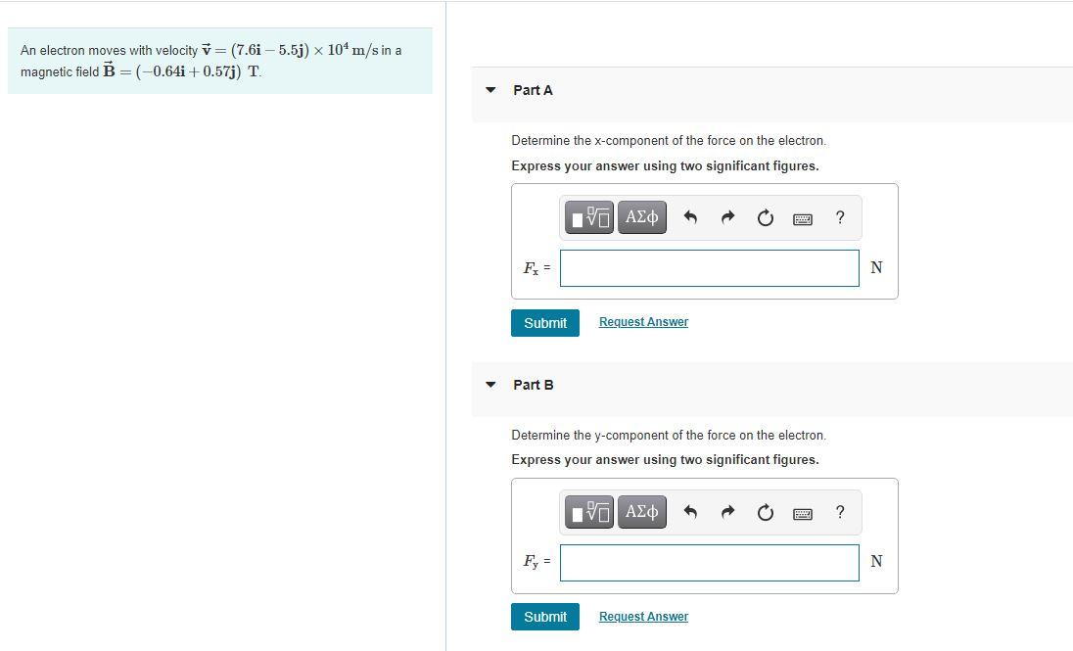Submit the Part A answer
The height and width of the screenshot is (651, 1073).
pos(545,323)
